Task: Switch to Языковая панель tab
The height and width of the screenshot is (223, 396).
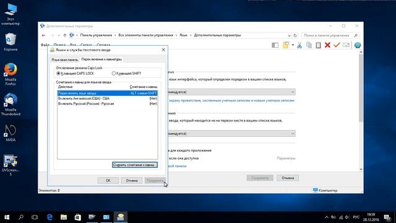Action: point(64,59)
